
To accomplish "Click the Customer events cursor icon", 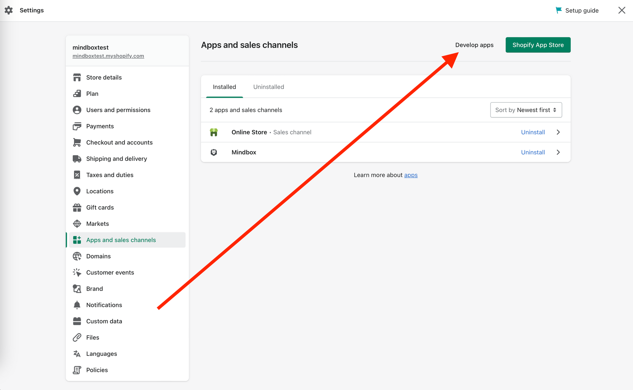I will tap(77, 272).
